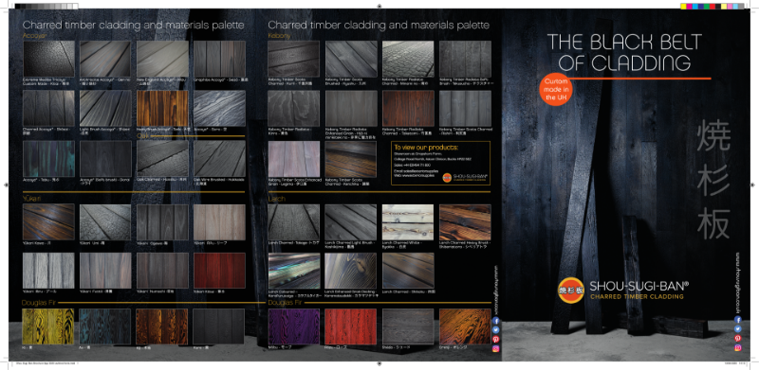Click the left-page 'Charred timber cladding' title

[x=133, y=25]
